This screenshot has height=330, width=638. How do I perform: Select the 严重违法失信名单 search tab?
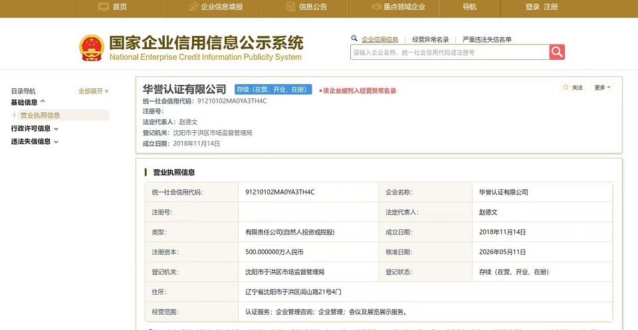[x=487, y=39]
